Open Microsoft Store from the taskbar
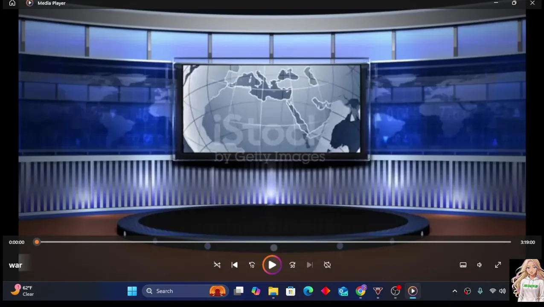 pyautogui.click(x=291, y=291)
